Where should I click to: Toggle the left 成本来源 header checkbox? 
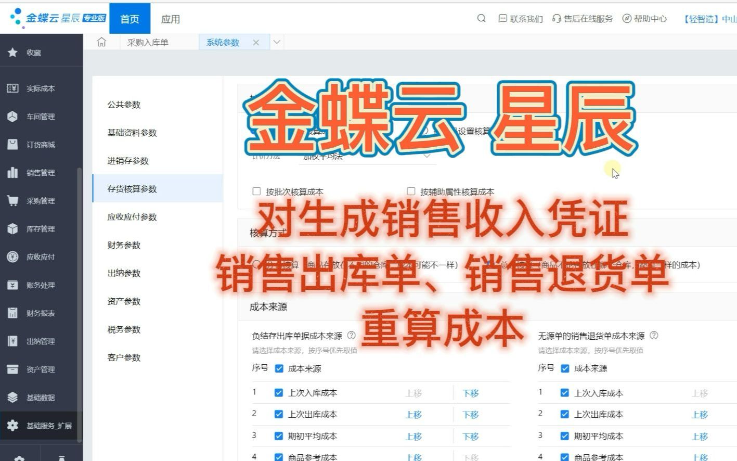[x=279, y=369]
